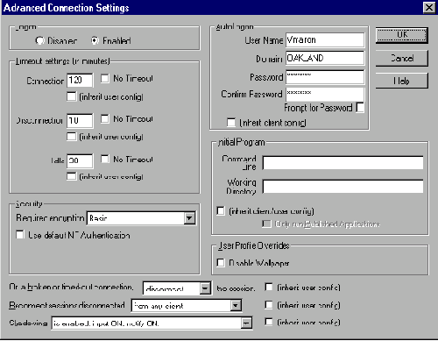Open the Reconnect sessions disconnected dropdown
The height and width of the screenshot is (341, 438).
pos(236,306)
